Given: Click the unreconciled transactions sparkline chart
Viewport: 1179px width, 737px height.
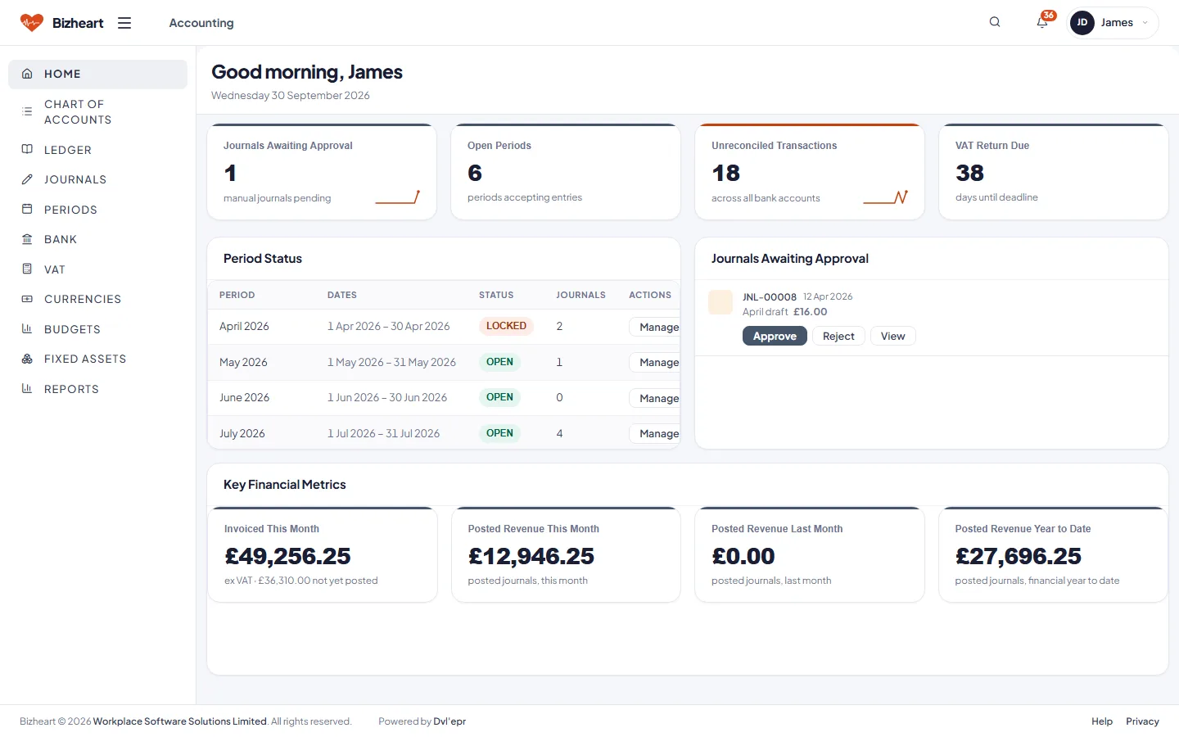Looking at the screenshot, I should [x=886, y=197].
